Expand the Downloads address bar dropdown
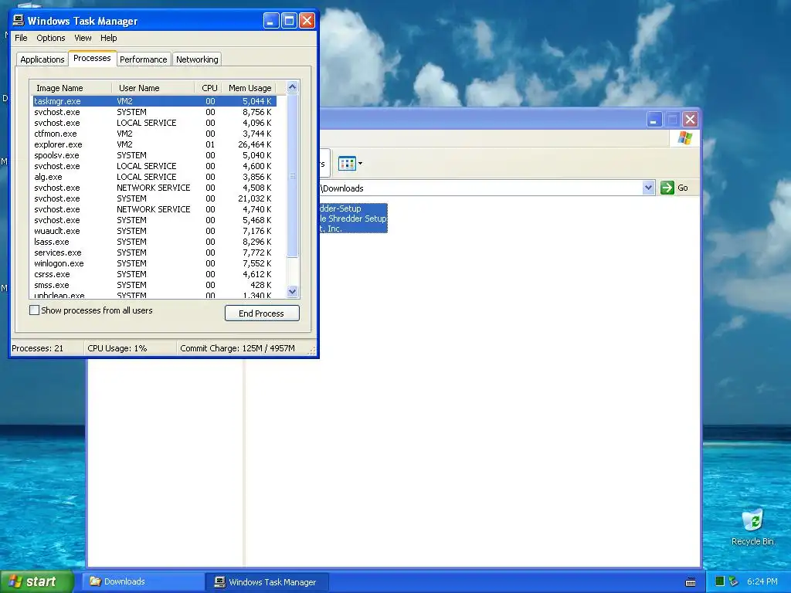 [x=648, y=188]
